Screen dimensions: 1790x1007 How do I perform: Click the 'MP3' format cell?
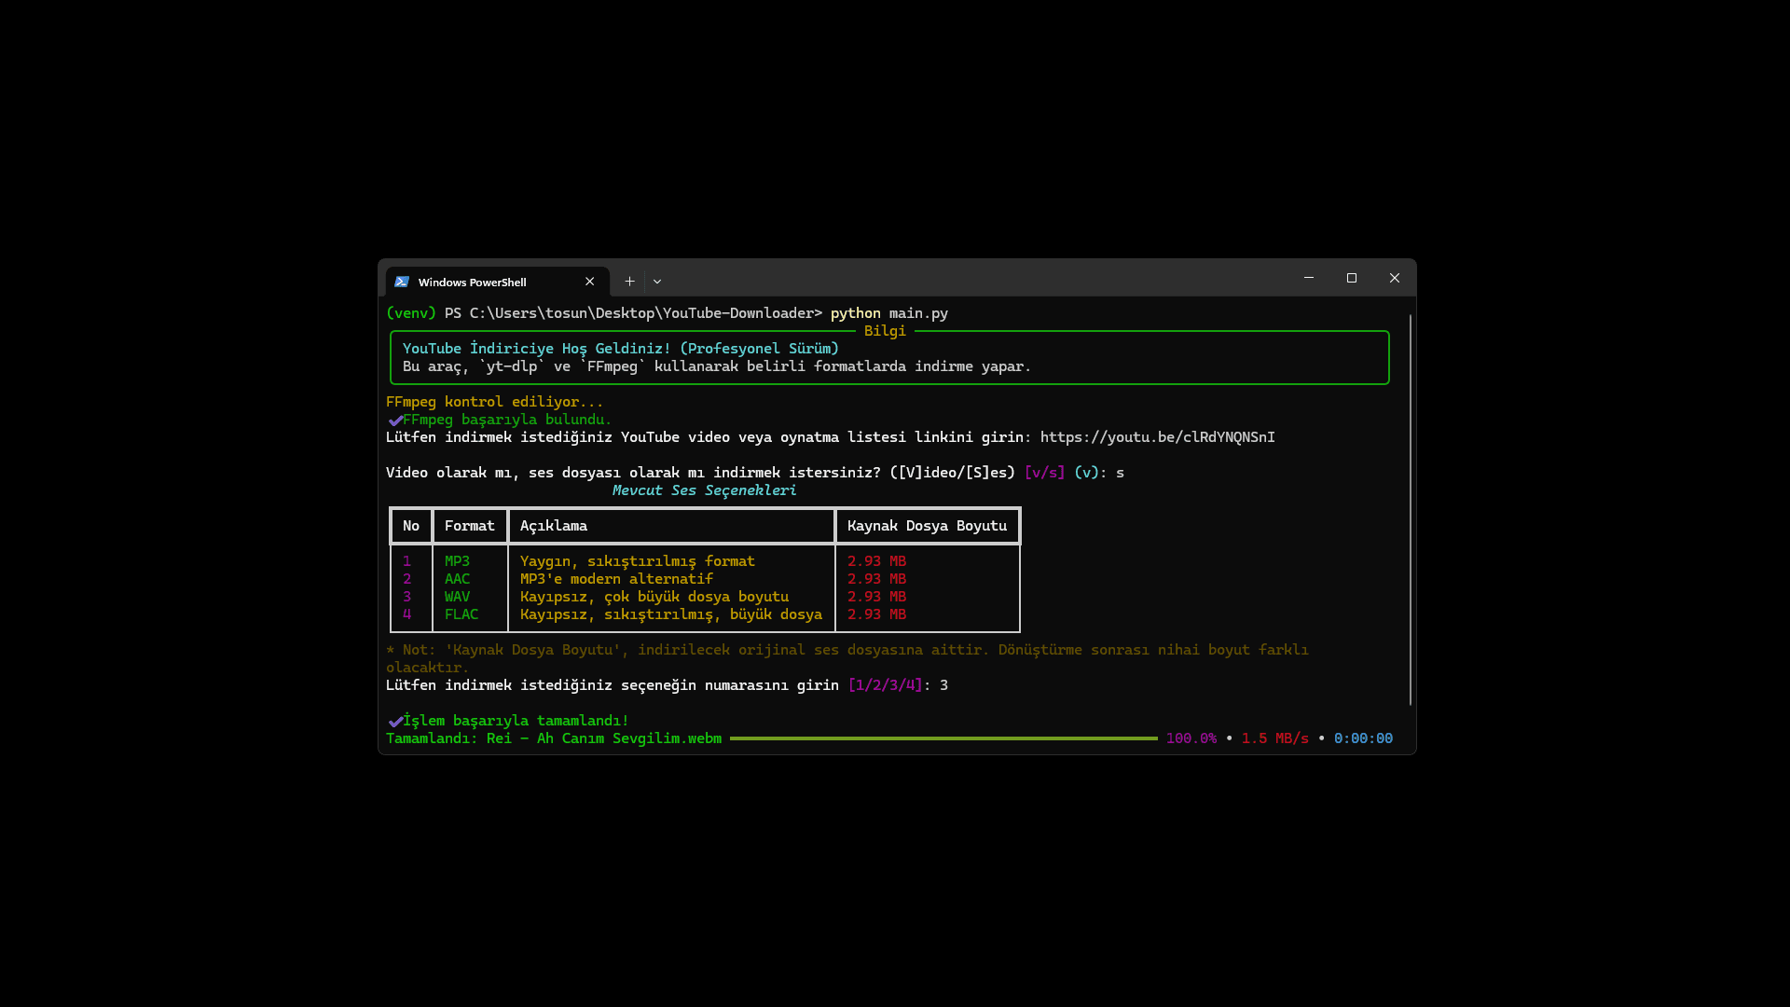pos(457,561)
